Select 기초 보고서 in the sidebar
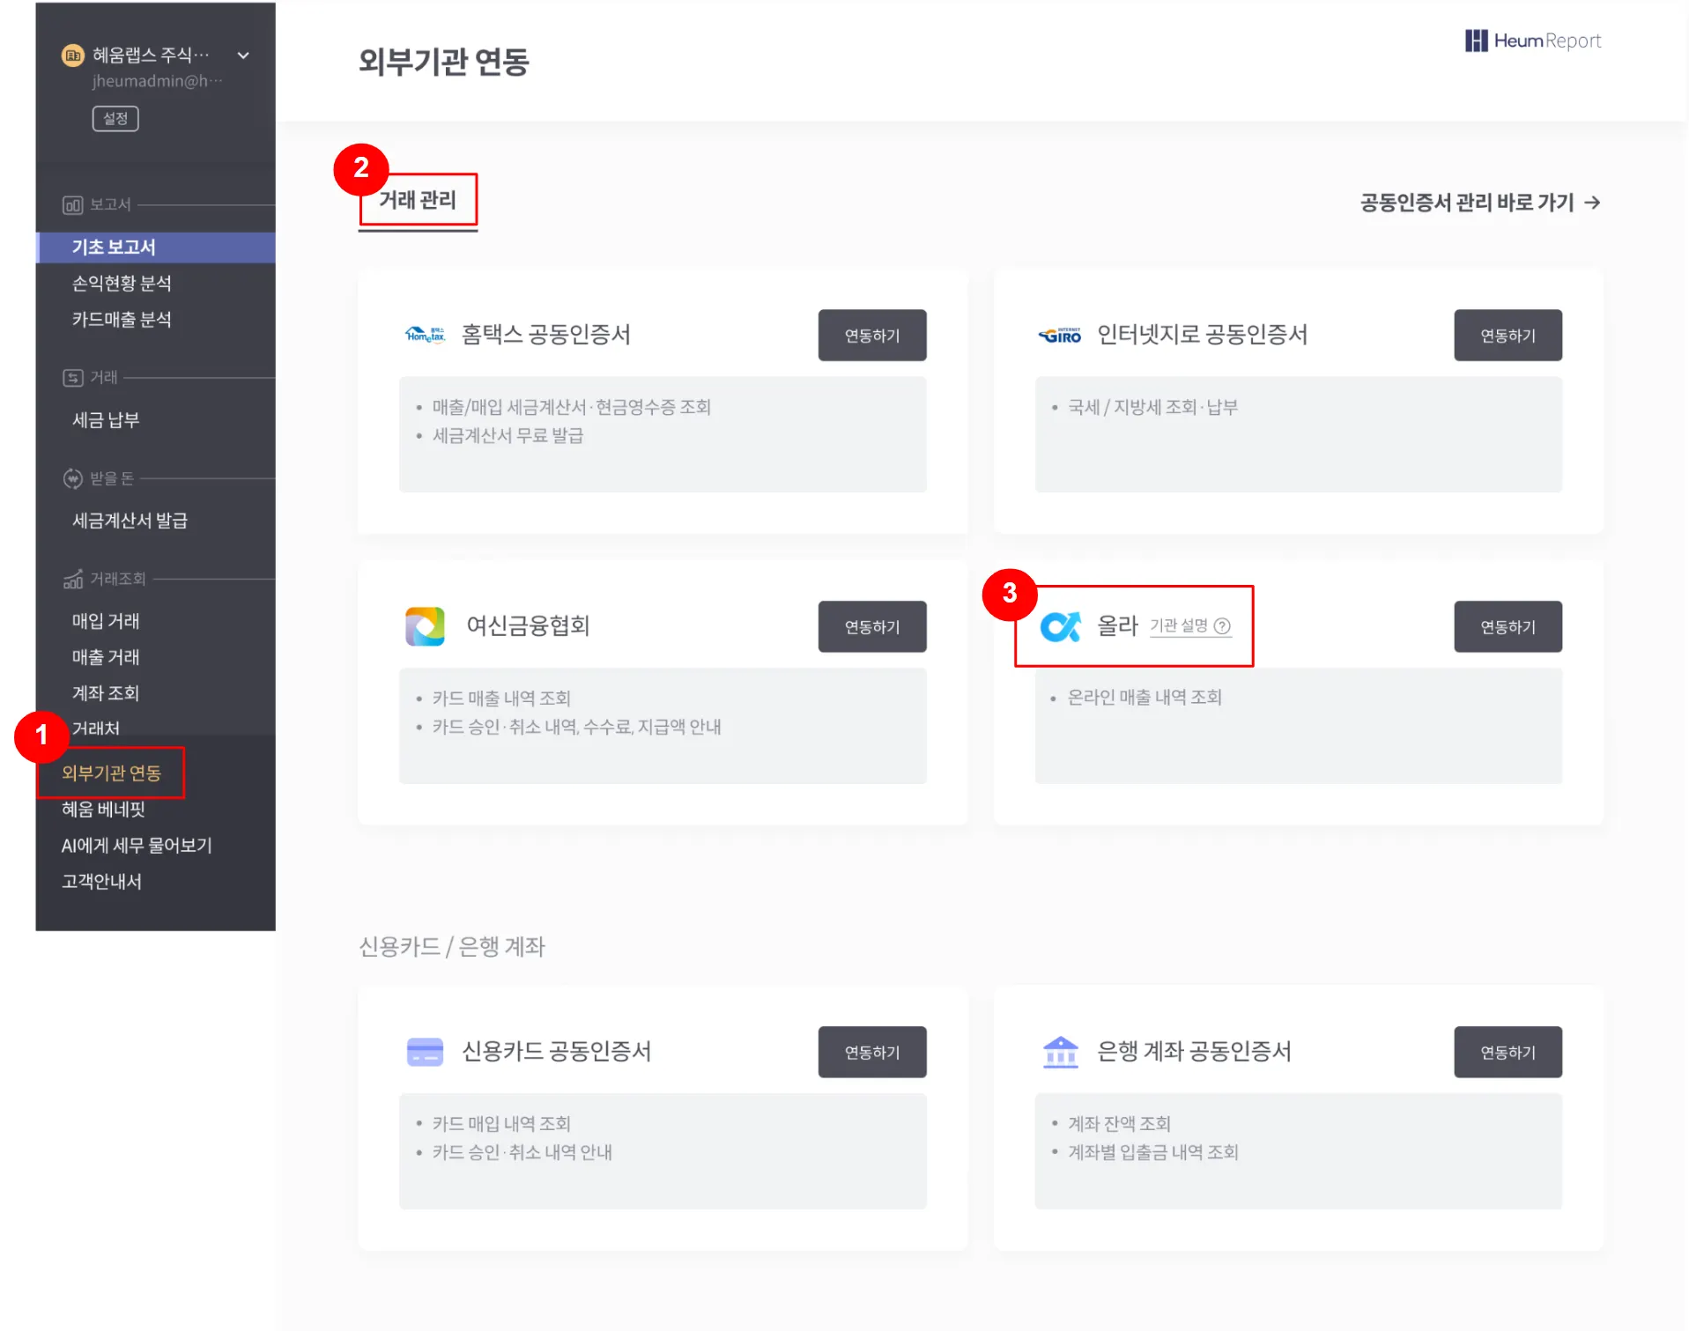This screenshot has height=1331, width=1689. click(x=155, y=248)
